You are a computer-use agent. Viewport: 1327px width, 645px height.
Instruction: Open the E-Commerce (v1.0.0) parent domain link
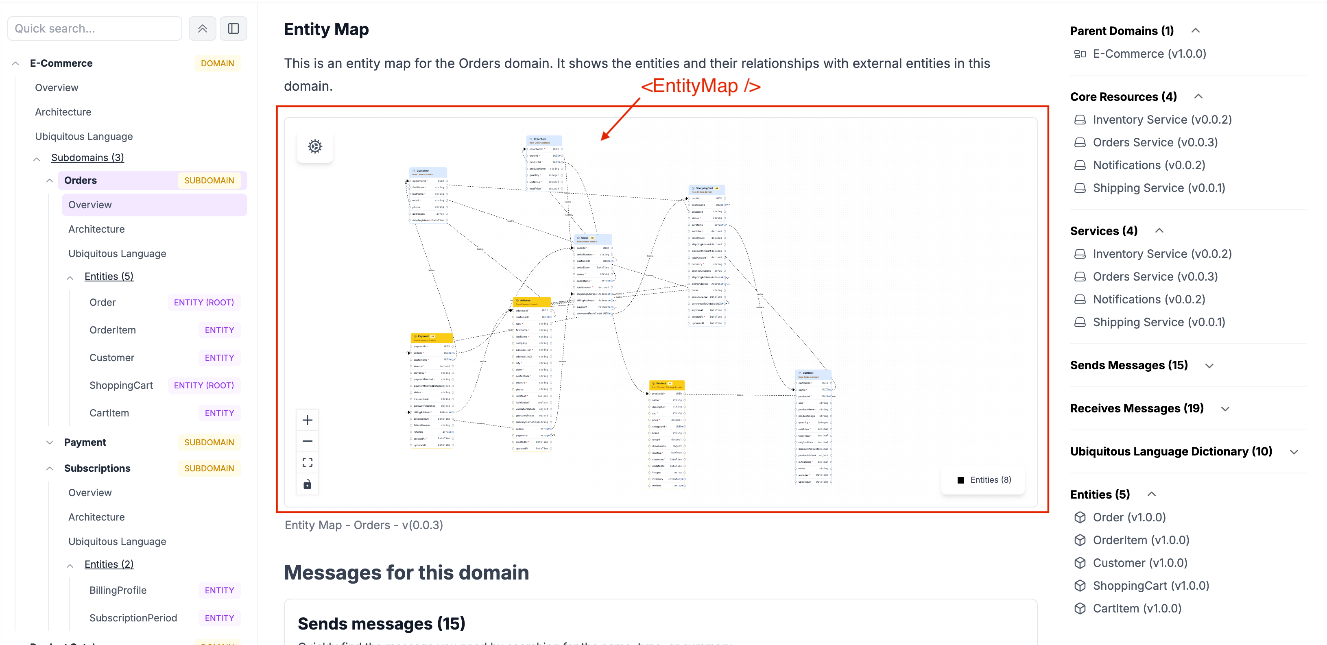[1149, 54]
